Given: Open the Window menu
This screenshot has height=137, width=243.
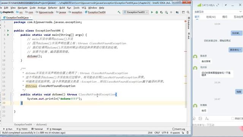Looking at the screenshot, I should pos(93,8).
